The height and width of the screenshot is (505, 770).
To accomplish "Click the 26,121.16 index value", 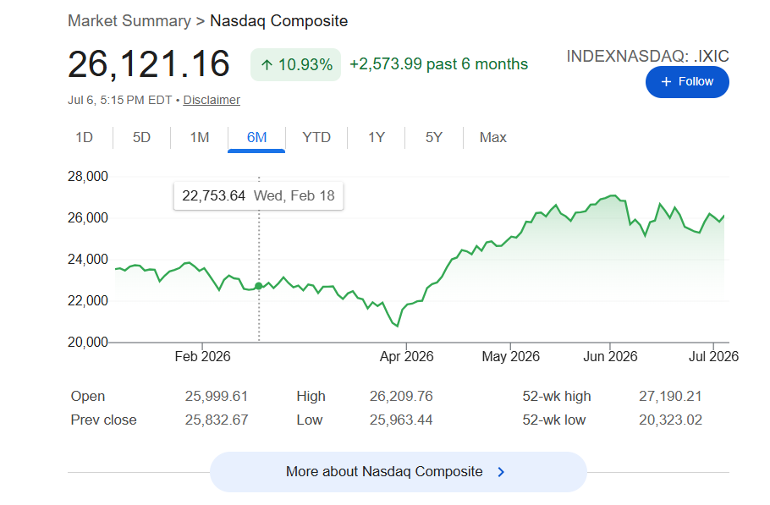I will click(x=149, y=63).
